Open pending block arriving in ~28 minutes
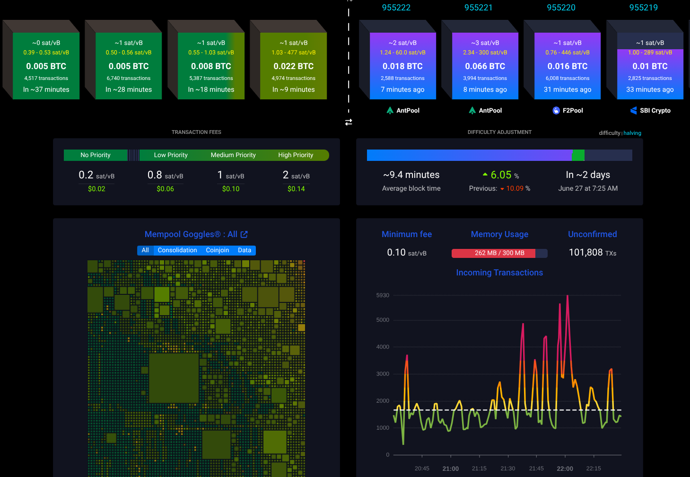Image resolution: width=690 pixels, height=477 pixels. (129, 66)
